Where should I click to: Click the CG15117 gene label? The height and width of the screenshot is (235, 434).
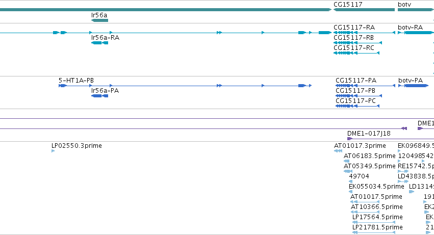coord(348,5)
